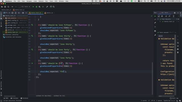Open the TODO tool window
Screen dimensions: 182x102
pyautogui.click(x=6, y=98)
